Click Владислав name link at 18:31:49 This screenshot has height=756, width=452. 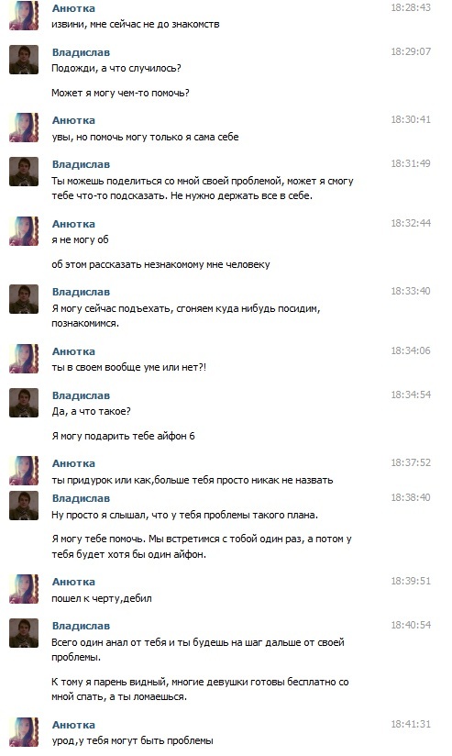(x=81, y=164)
